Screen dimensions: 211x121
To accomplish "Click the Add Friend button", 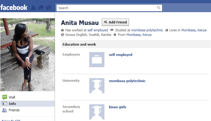I will (115, 22).
